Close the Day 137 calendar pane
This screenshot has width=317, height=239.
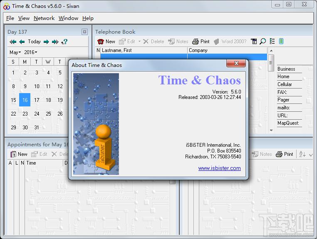[84, 32]
